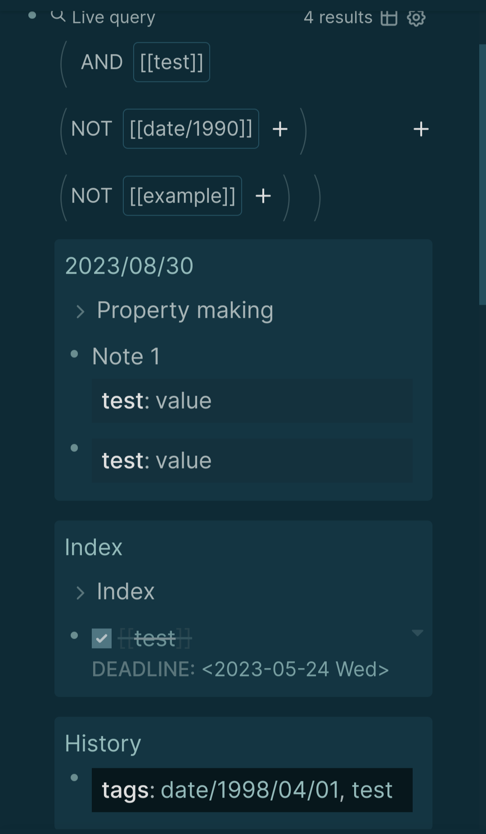This screenshot has height=834, width=486.
Task: Select the AND operator in the query
Action: 102,62
